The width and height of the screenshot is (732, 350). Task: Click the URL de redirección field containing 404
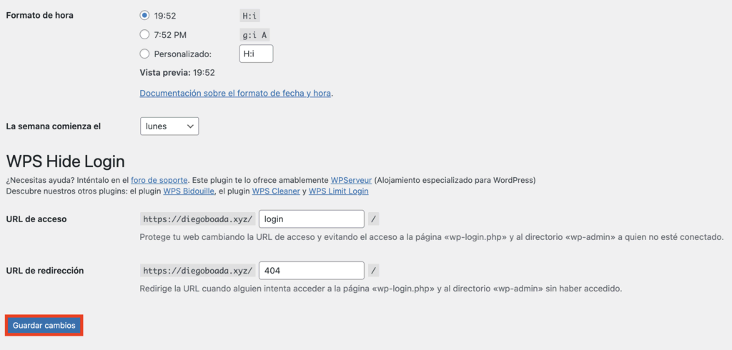pyautogui.click(x=312, y=271)
